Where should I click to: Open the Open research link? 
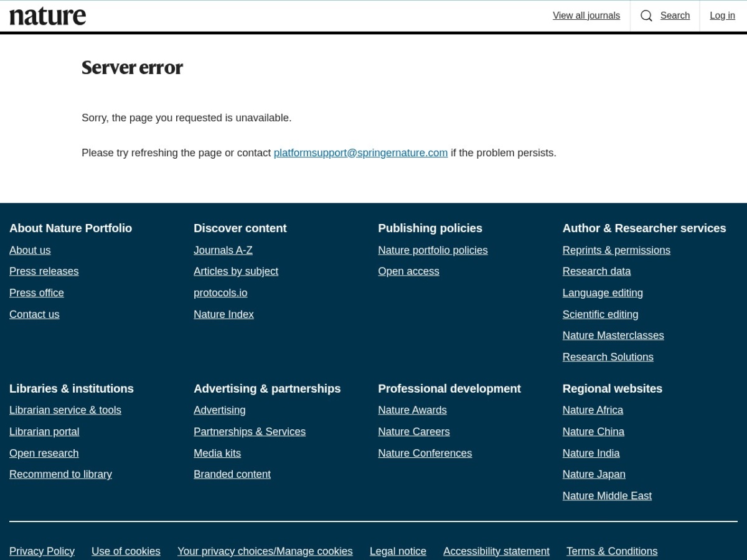click(44, 453)
